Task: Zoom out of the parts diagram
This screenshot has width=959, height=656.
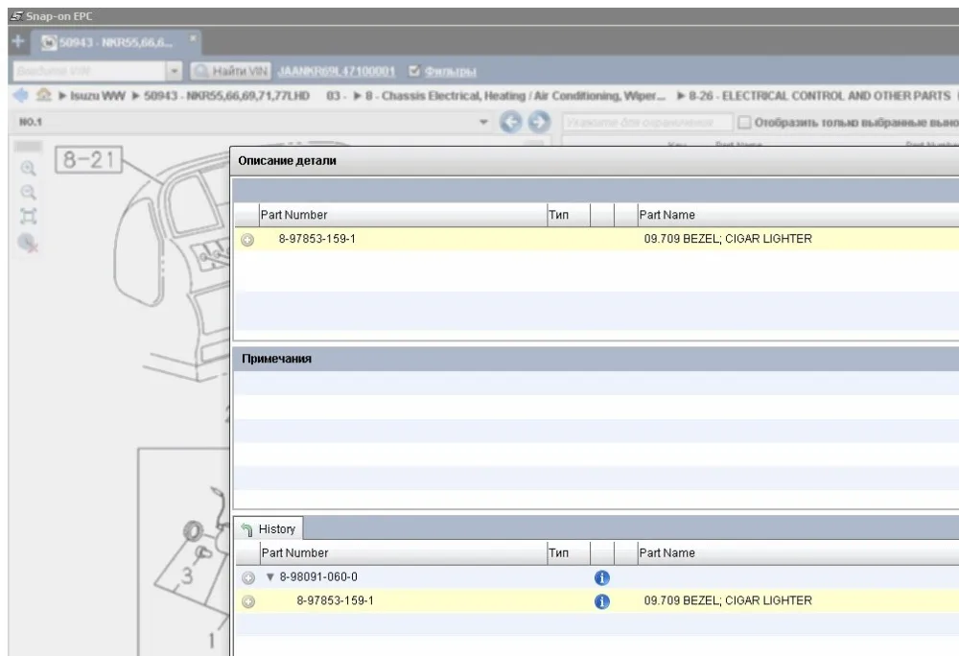Action: (28, 193)
